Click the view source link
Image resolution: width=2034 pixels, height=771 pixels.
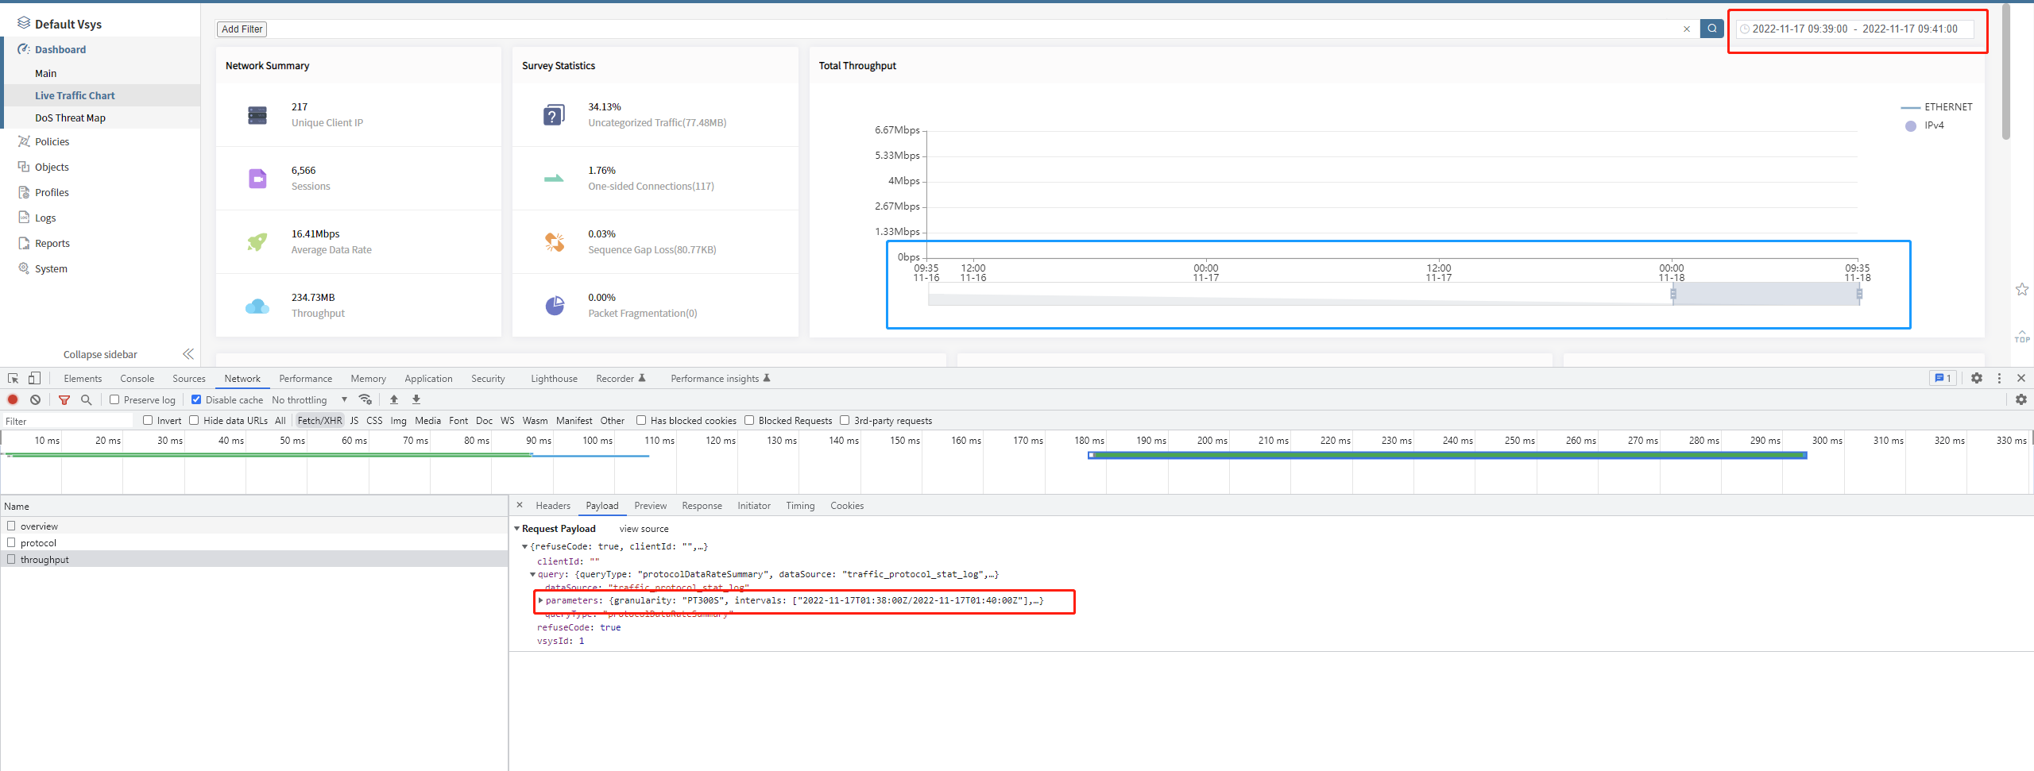point(644,528)
